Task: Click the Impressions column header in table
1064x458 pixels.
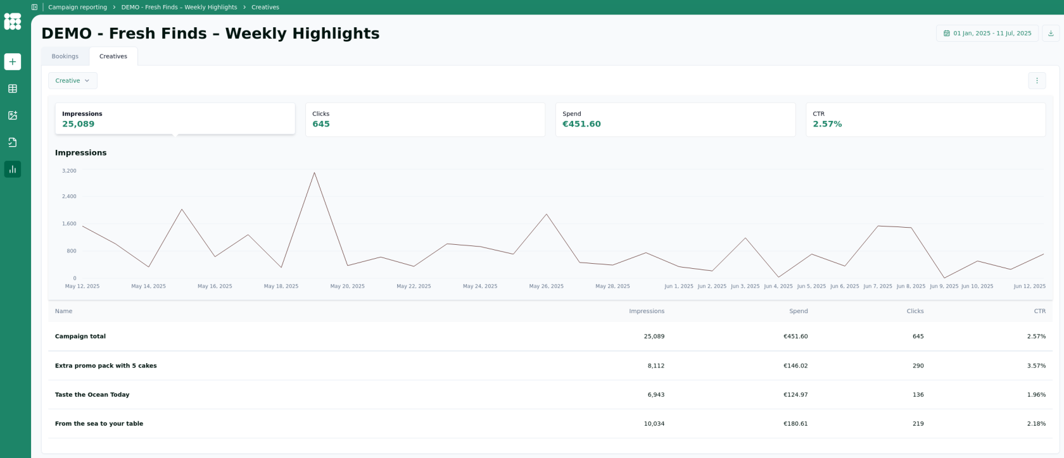Action: click(646, 311)
